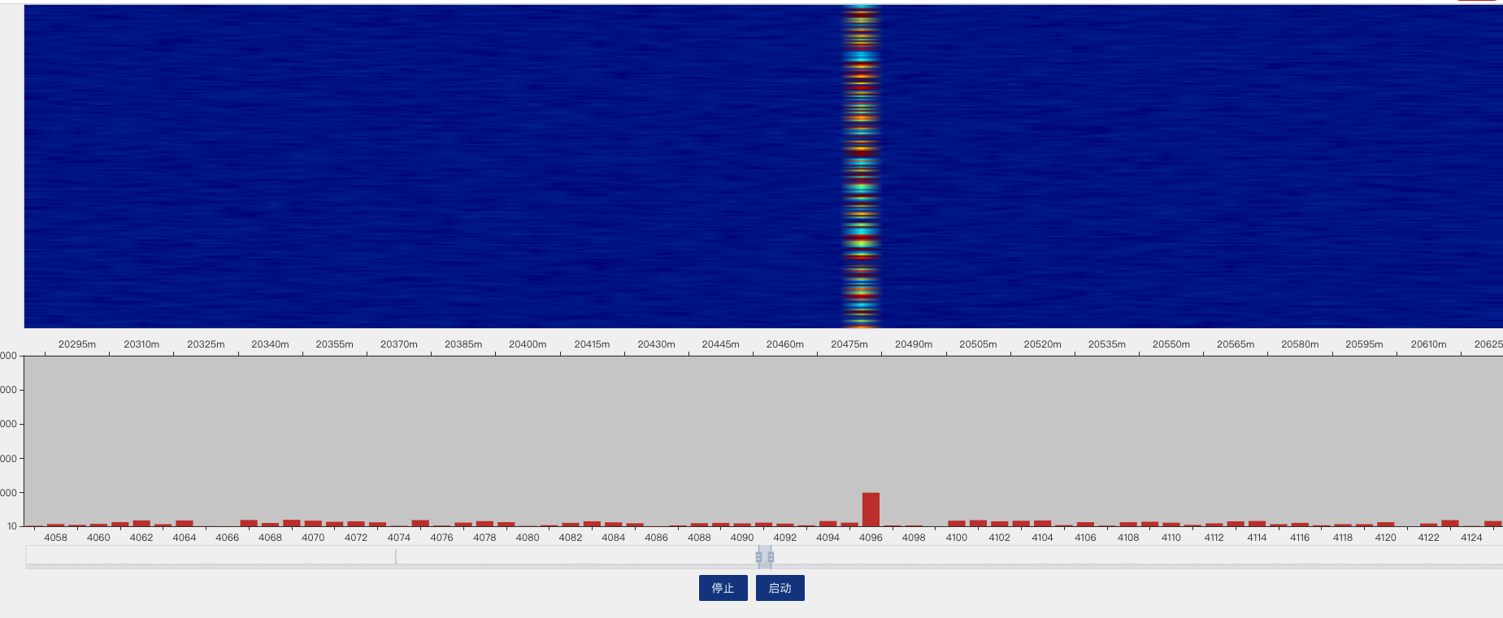
Task: Select the red bar above 4062
Action: [x=141, y=524]
